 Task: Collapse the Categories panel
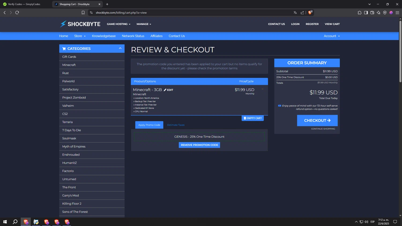(x=120, y=48)
